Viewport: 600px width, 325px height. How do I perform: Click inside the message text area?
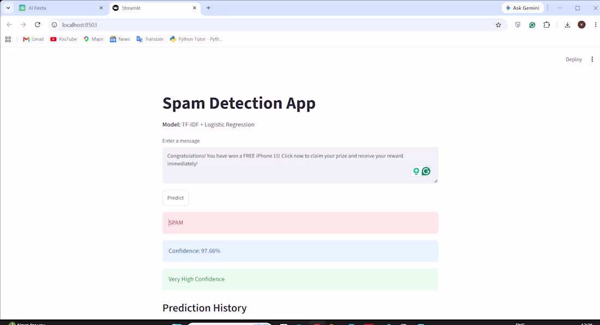coord(301,165)
